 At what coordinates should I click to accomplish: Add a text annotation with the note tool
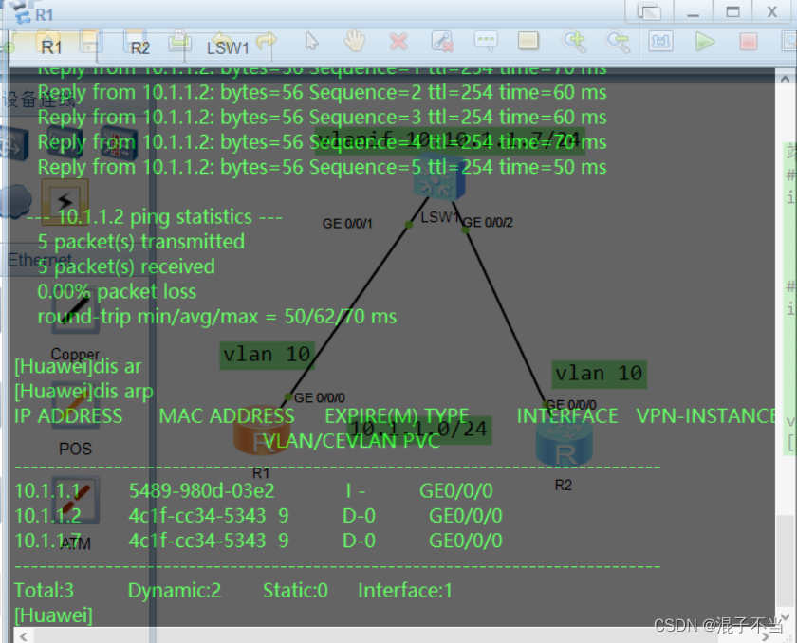(x=486, y=42)
